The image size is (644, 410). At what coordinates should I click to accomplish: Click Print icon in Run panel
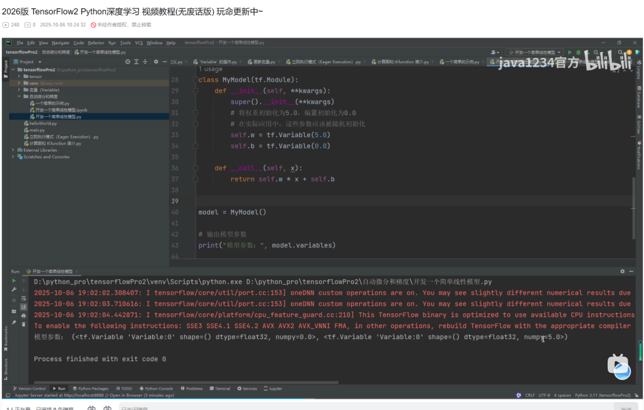(x=23, y=316)
